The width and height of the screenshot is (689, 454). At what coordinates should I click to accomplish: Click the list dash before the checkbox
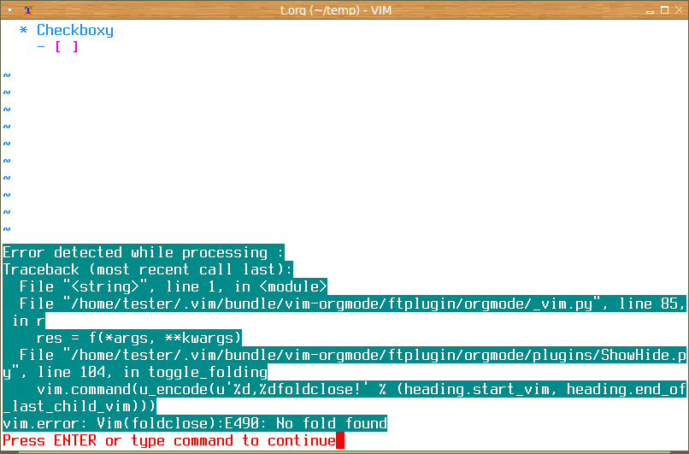pos(41,46)
